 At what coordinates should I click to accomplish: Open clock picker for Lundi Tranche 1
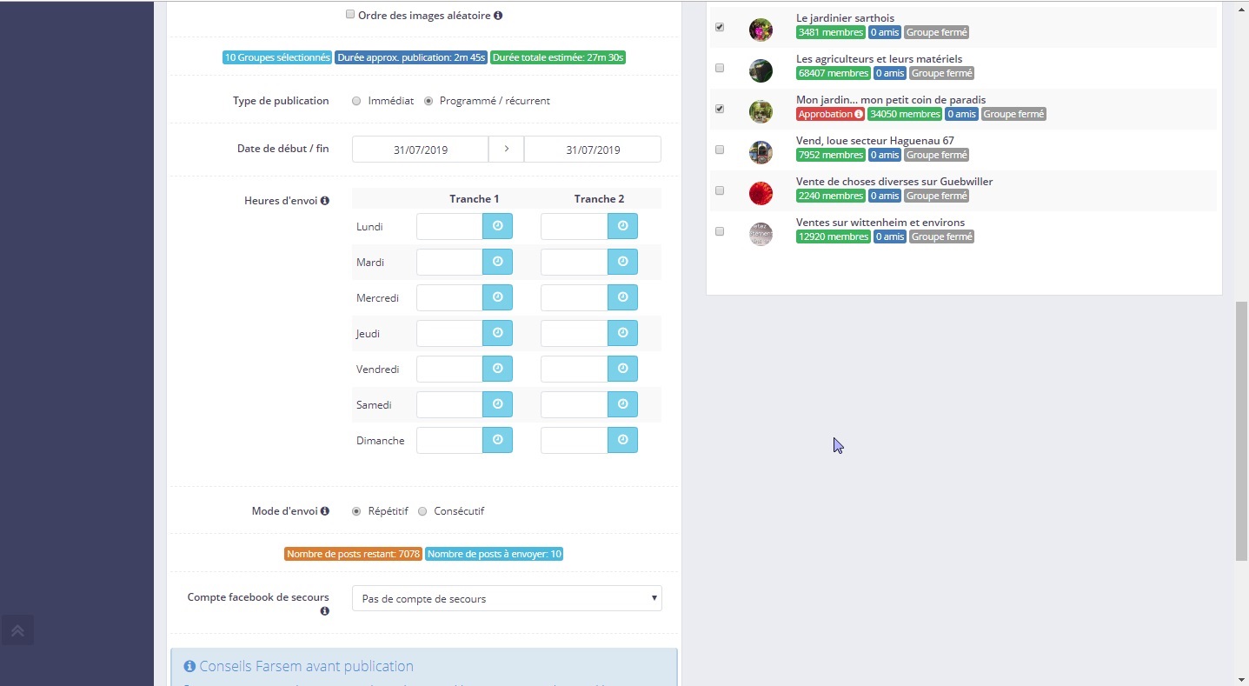[x=497, y=226]
